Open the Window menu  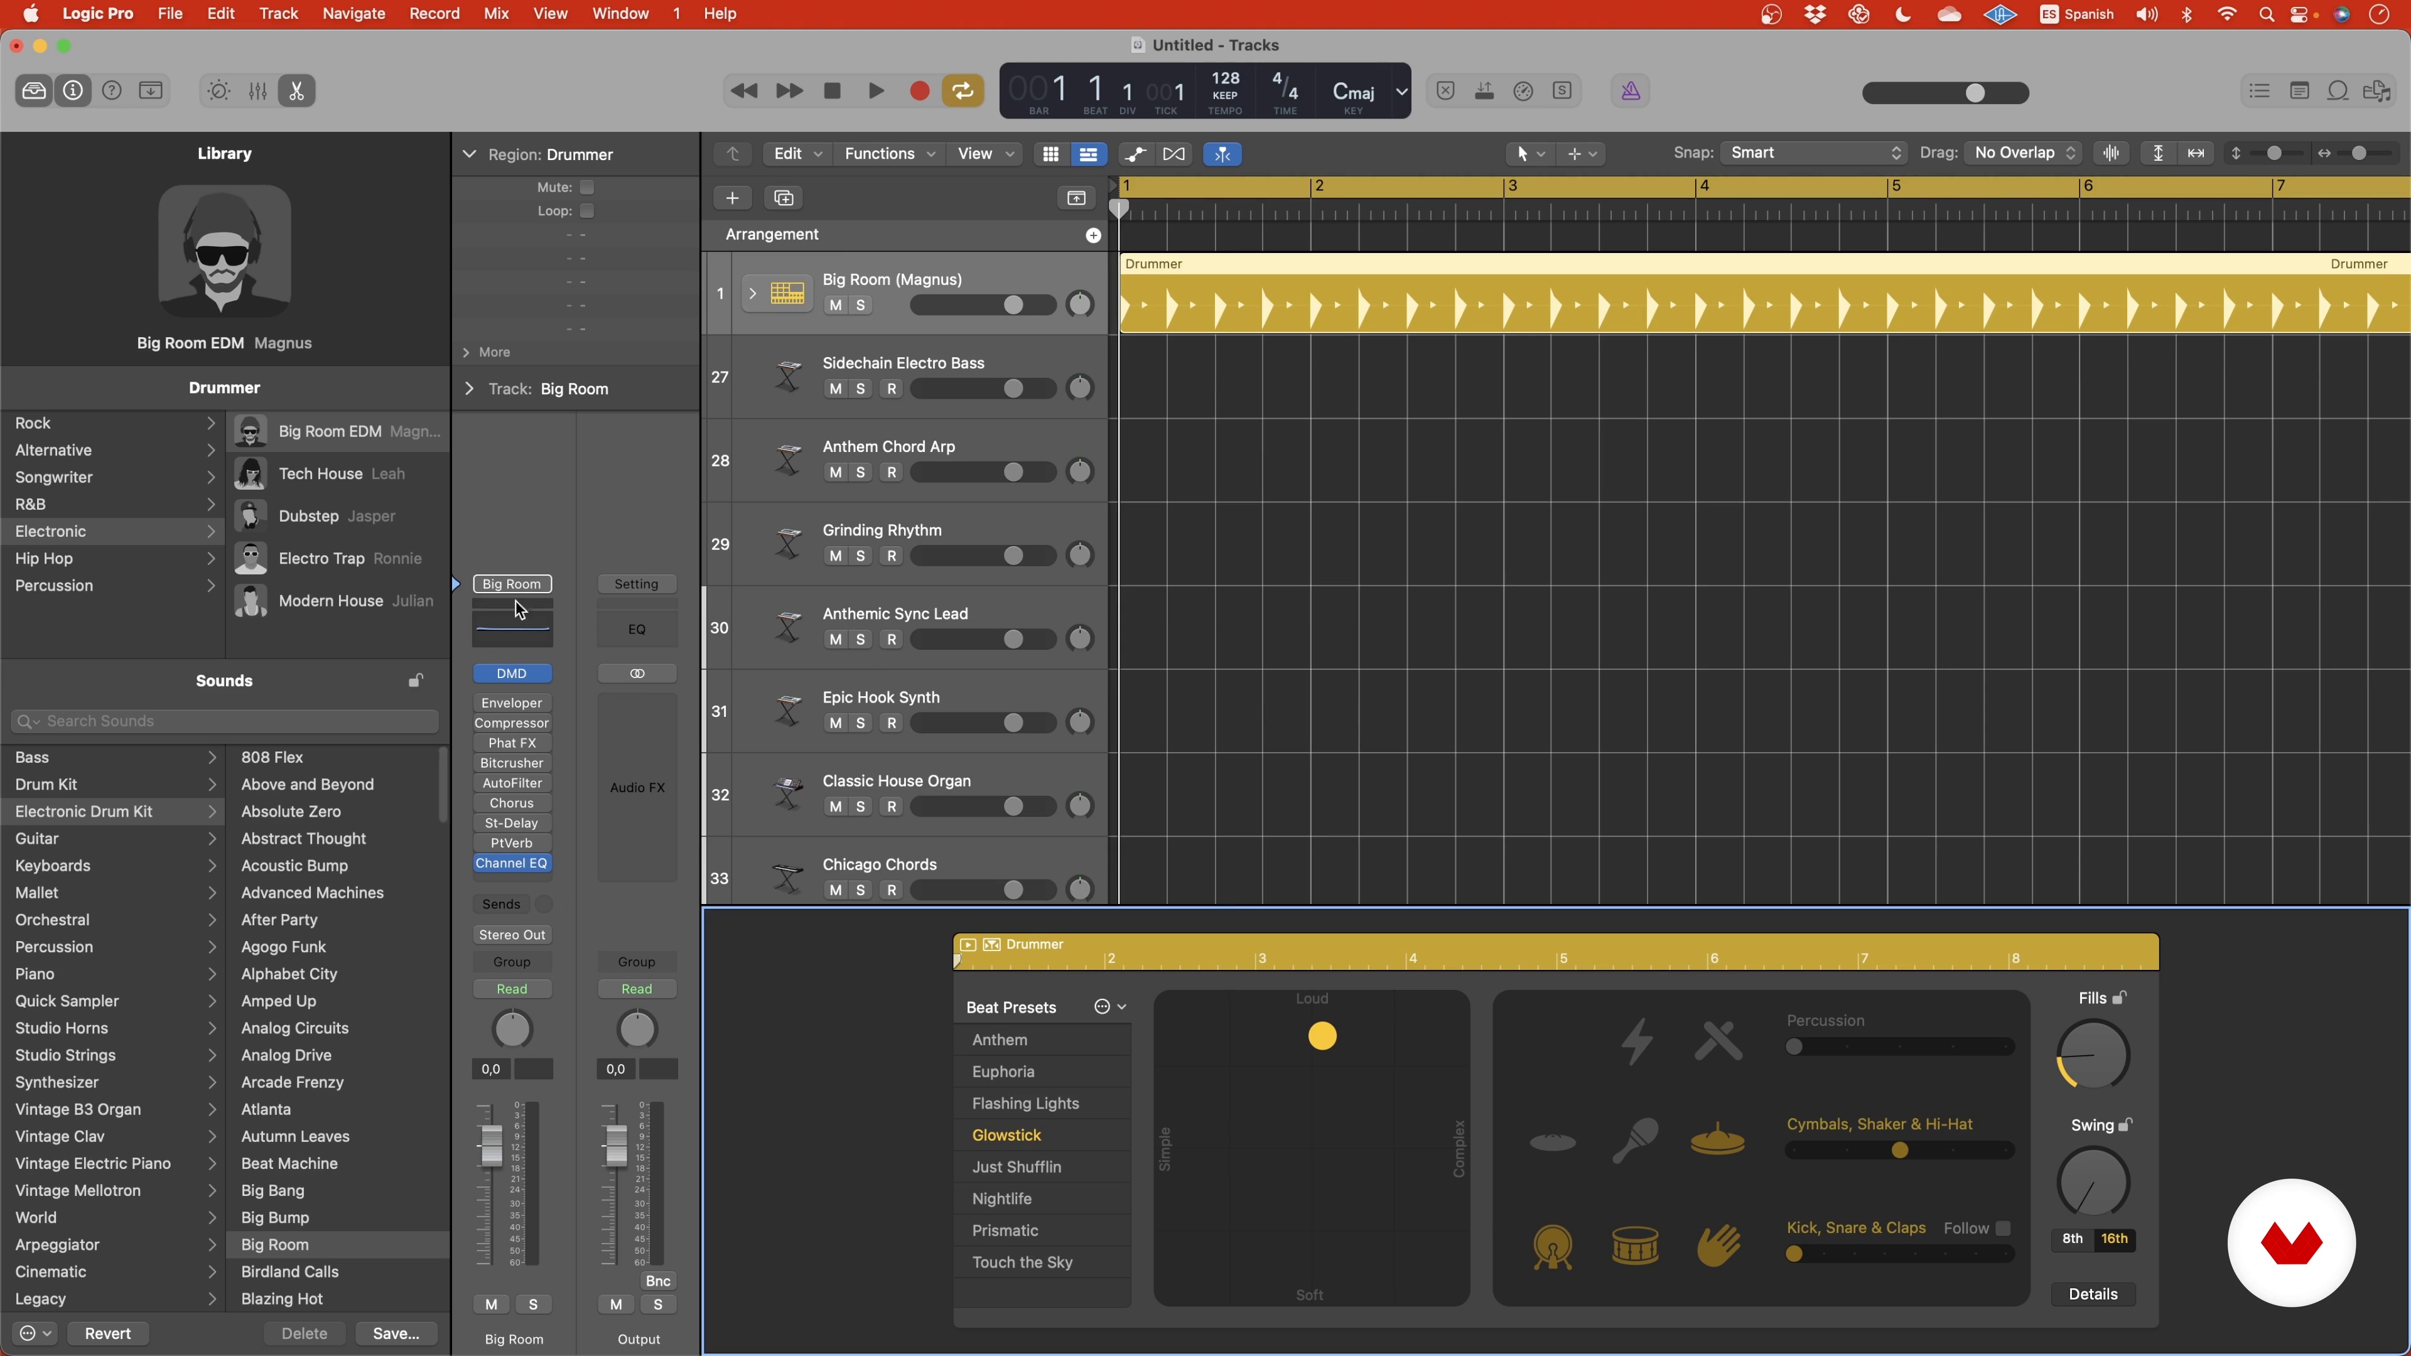(x=620, y=13)
